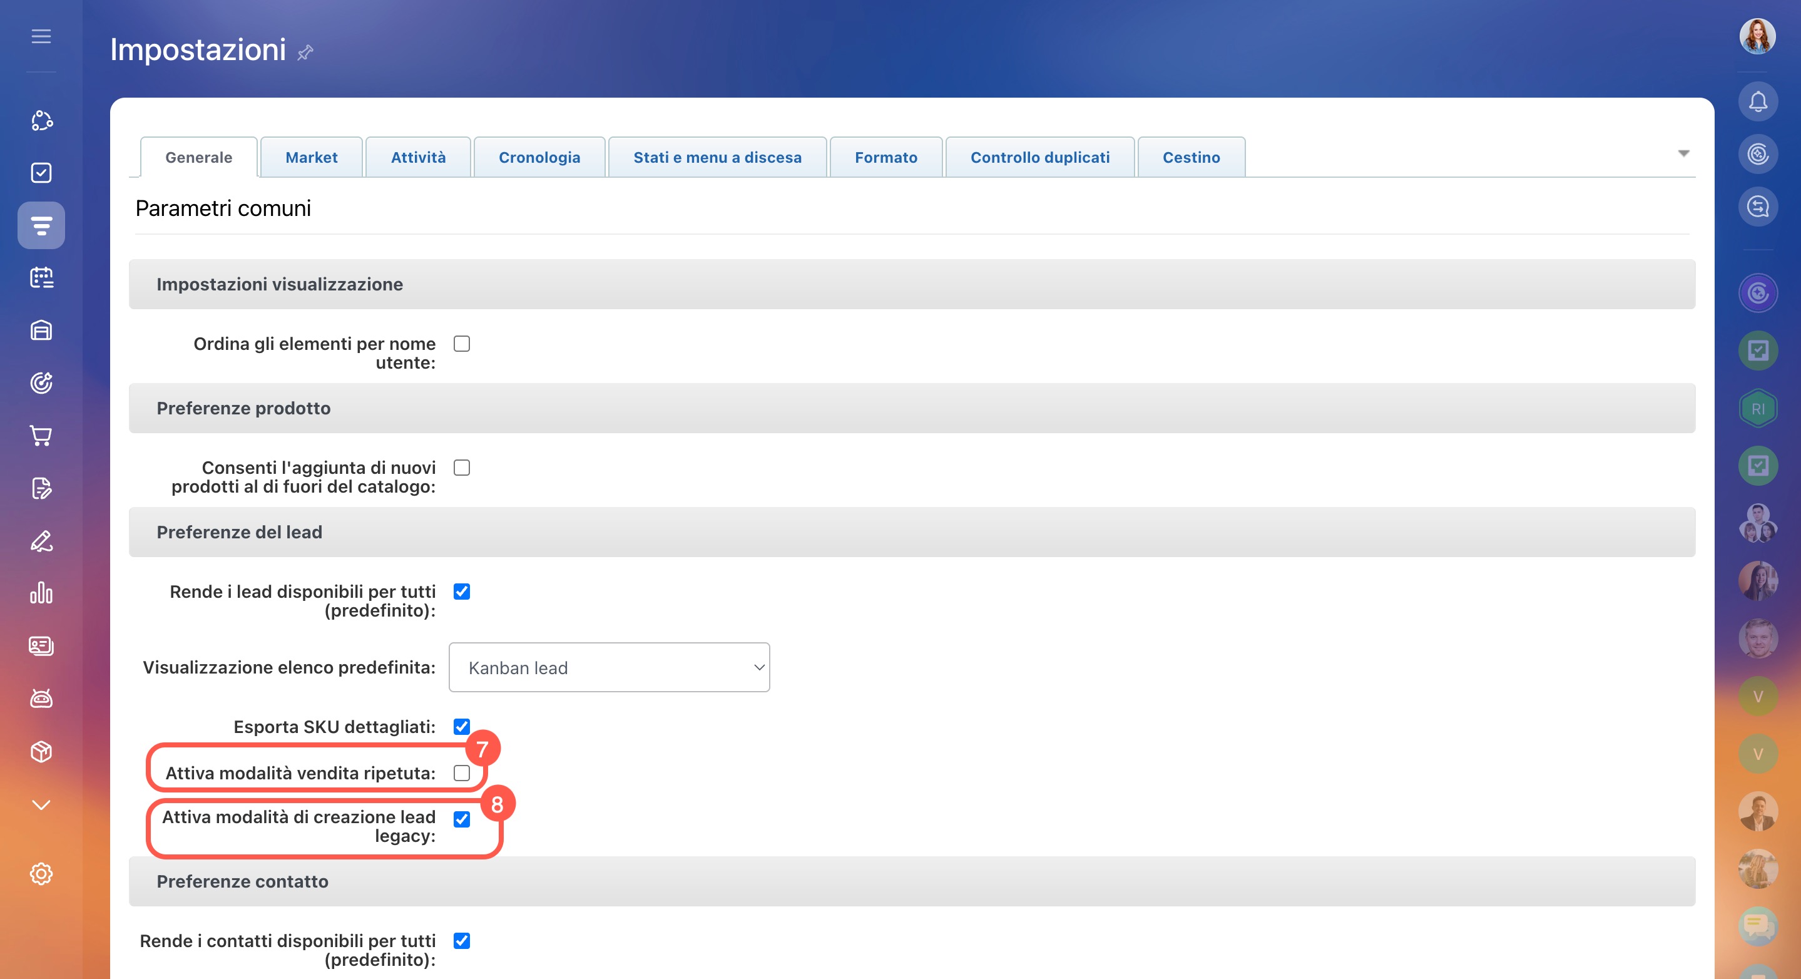1801x979 pixels.
Task: Expand more tabs arrow at right of tabs
Action: tap(1683, 153)
